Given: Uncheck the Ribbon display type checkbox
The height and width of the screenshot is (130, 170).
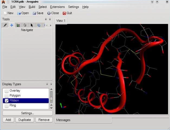Looking at the screenshot, I should [x=7, y=101].
